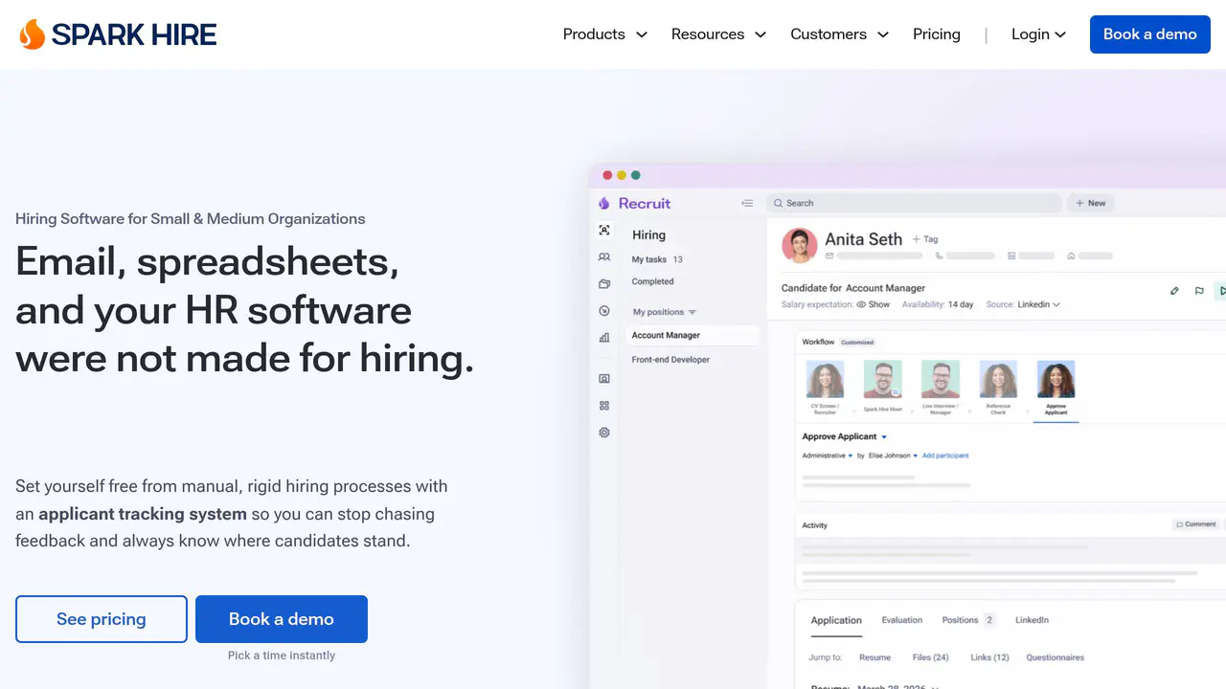Click the See pricing button
The width and height of the screenshot is (1226, 689).
pyautogui.click(x=102, y=619)
